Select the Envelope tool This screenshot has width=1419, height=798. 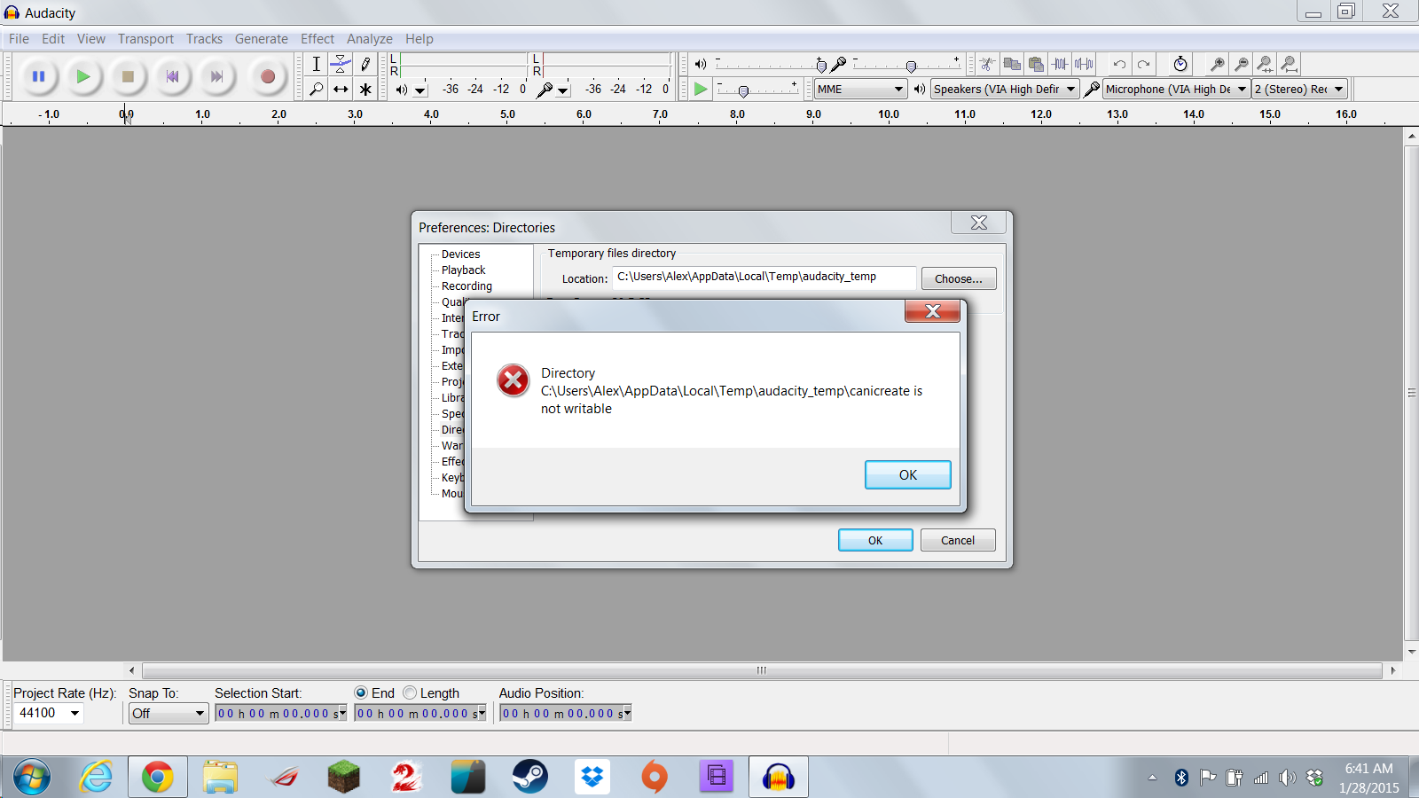(341, 64)
